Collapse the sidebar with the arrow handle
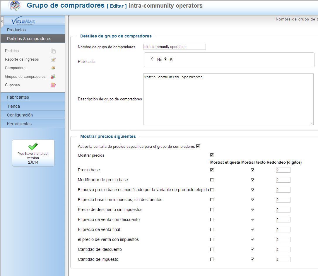This screenshot has height=276, width=318. coord(2,21)
